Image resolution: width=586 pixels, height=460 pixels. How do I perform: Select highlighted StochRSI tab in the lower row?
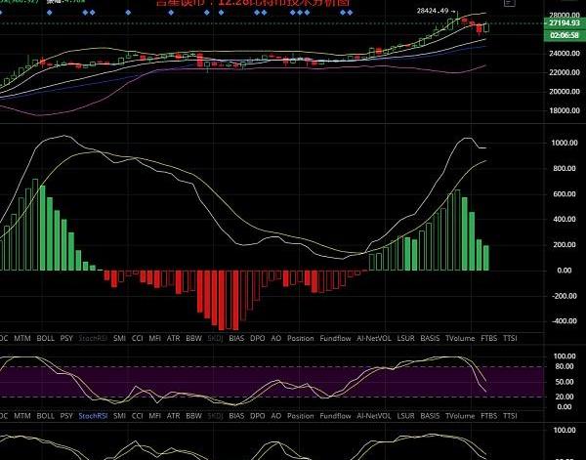94,416
